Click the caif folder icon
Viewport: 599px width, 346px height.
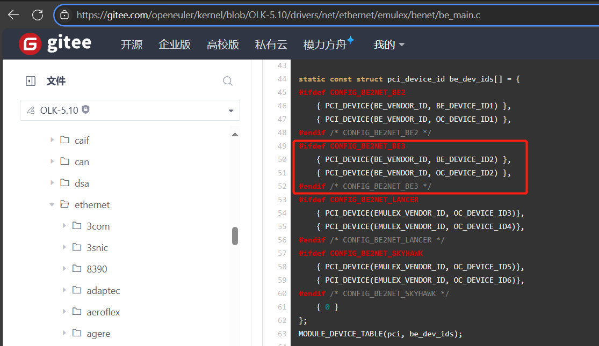(65, 140)
